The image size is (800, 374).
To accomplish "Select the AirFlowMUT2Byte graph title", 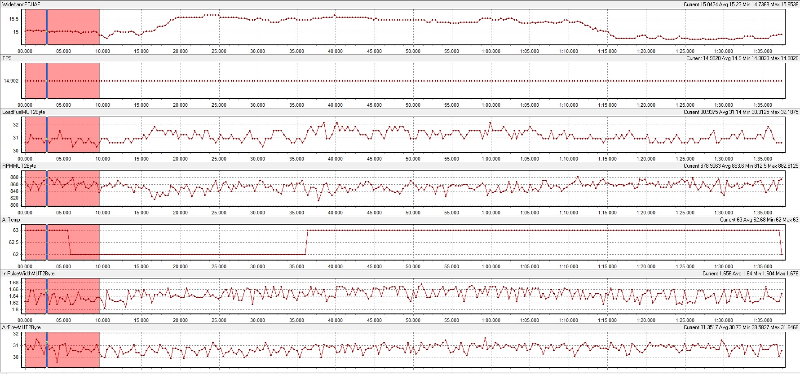I will 22,327.
